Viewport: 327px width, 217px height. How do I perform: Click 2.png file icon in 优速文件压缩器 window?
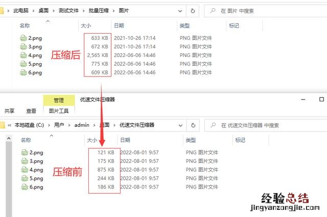(25, 152)
